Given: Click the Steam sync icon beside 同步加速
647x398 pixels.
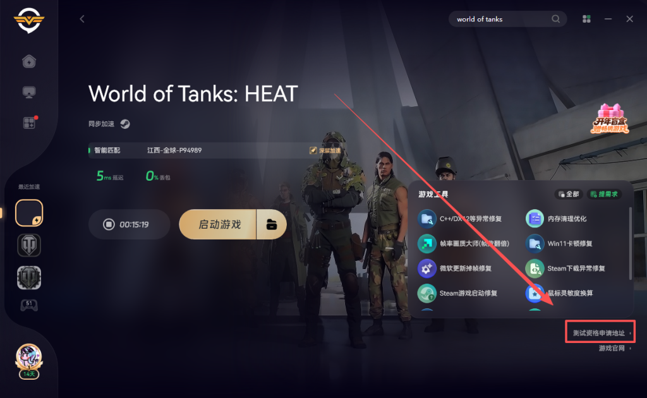Looking at the screenshot, I should point(125,124).
